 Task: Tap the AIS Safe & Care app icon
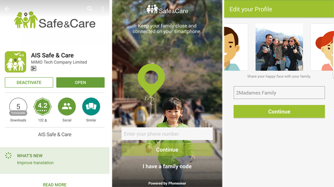click(x=15, y=62)
